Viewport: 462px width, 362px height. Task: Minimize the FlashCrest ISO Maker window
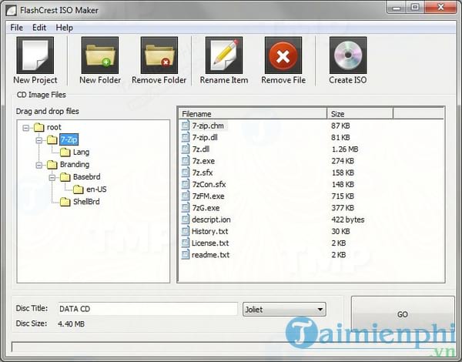[x=397, y=7]
